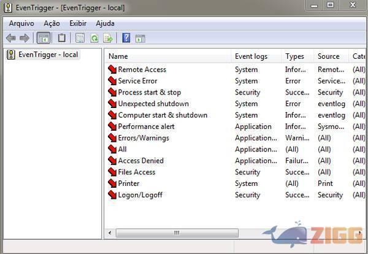368x254 pixels.
Task: Click the scrollbar left arrow button
Action: [x=110, y=233]
